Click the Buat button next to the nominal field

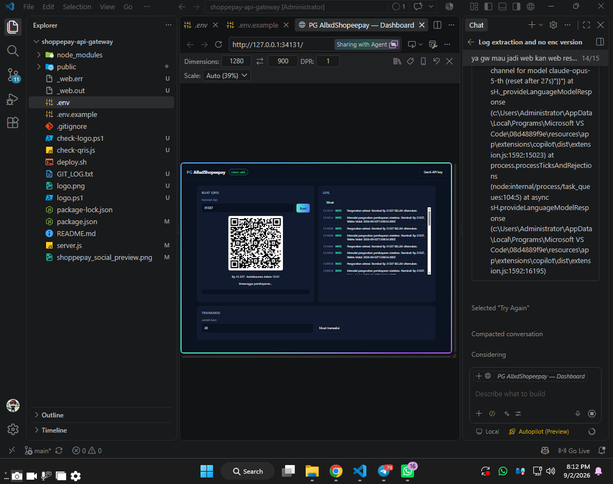[303, 208]
